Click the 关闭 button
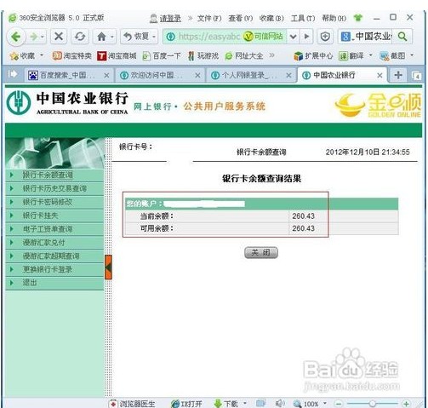This screenshot has width=428, height=408. pos(261,252)
